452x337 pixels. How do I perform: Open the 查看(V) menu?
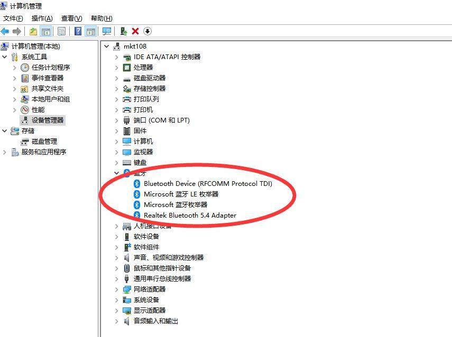(72, 18)
